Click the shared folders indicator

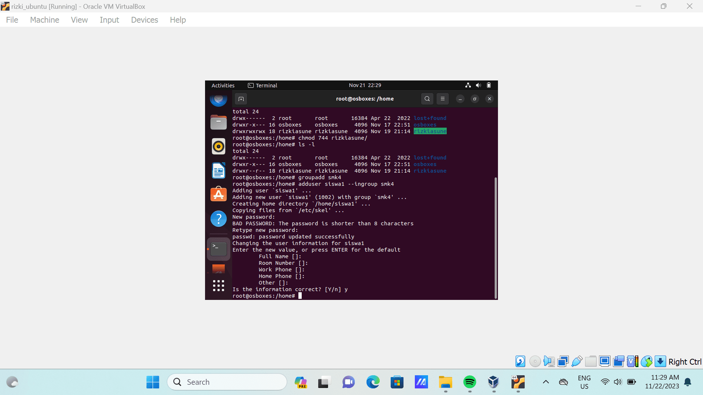(591, 361)
